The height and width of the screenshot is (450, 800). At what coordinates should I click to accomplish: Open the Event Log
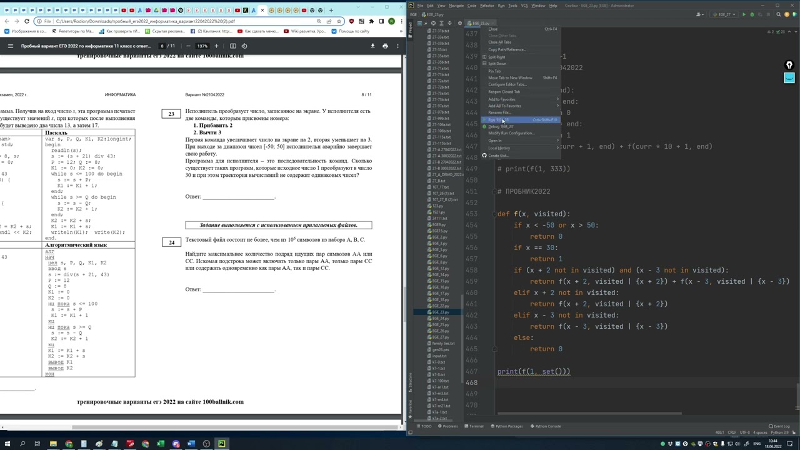[781, 426]
